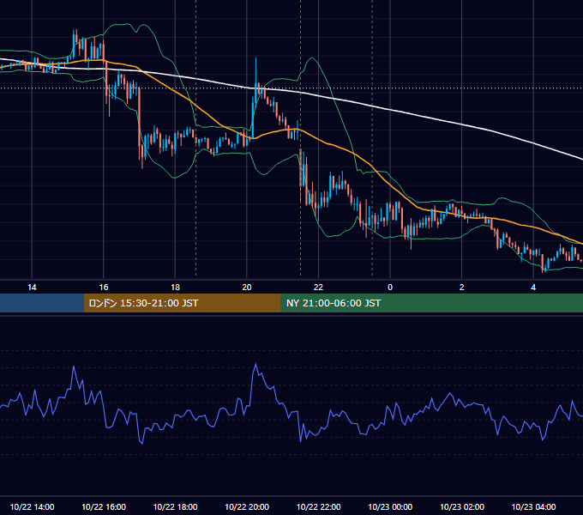Click the tall blue candle spike after 20:00
Viewport: 583px width, 515px height.
coord(255,80)
